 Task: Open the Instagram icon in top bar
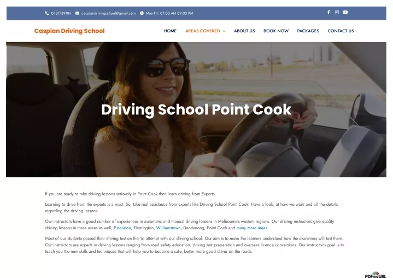click(x=337, y=12)
